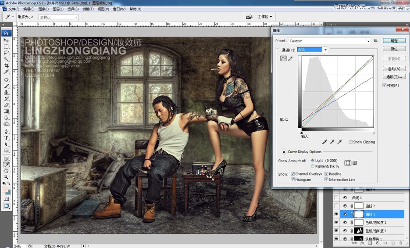This screenshot has height=248, width=410.
Task: Hide the 色相/饱和度 2 layer
Action: pos(336,223)
